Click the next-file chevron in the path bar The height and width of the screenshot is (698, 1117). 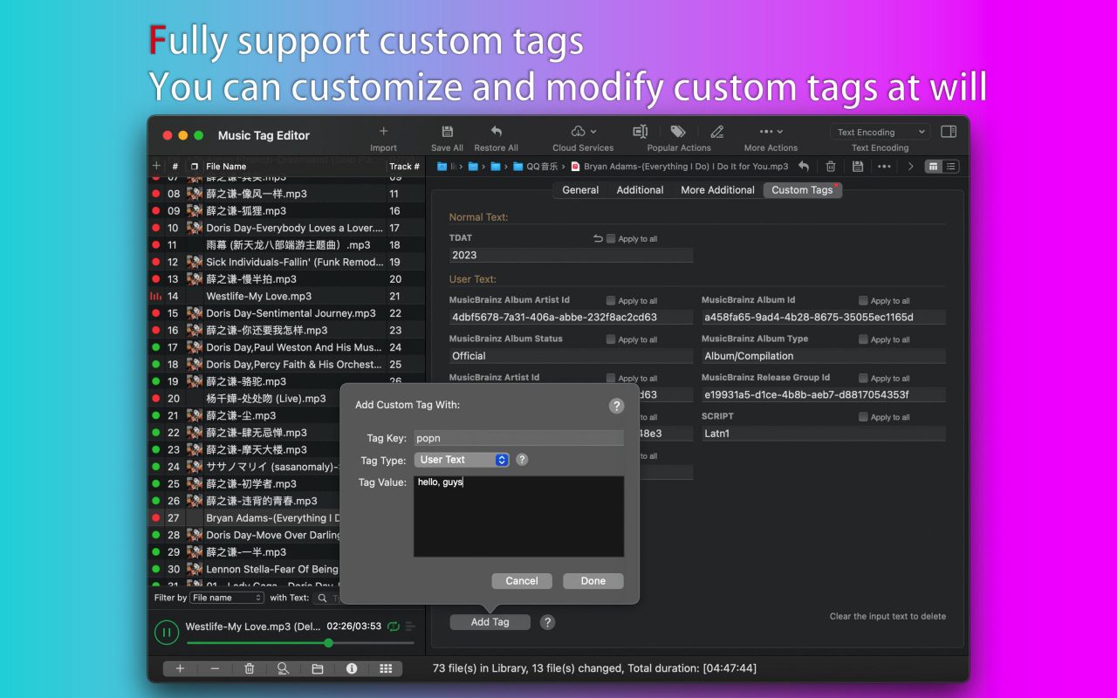pos(911,166)
